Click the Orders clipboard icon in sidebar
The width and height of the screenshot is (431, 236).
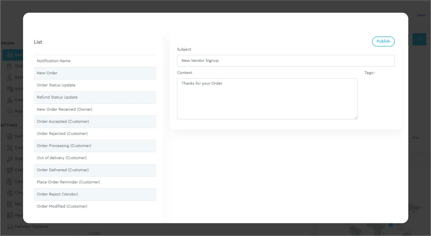tap(10, 66)
